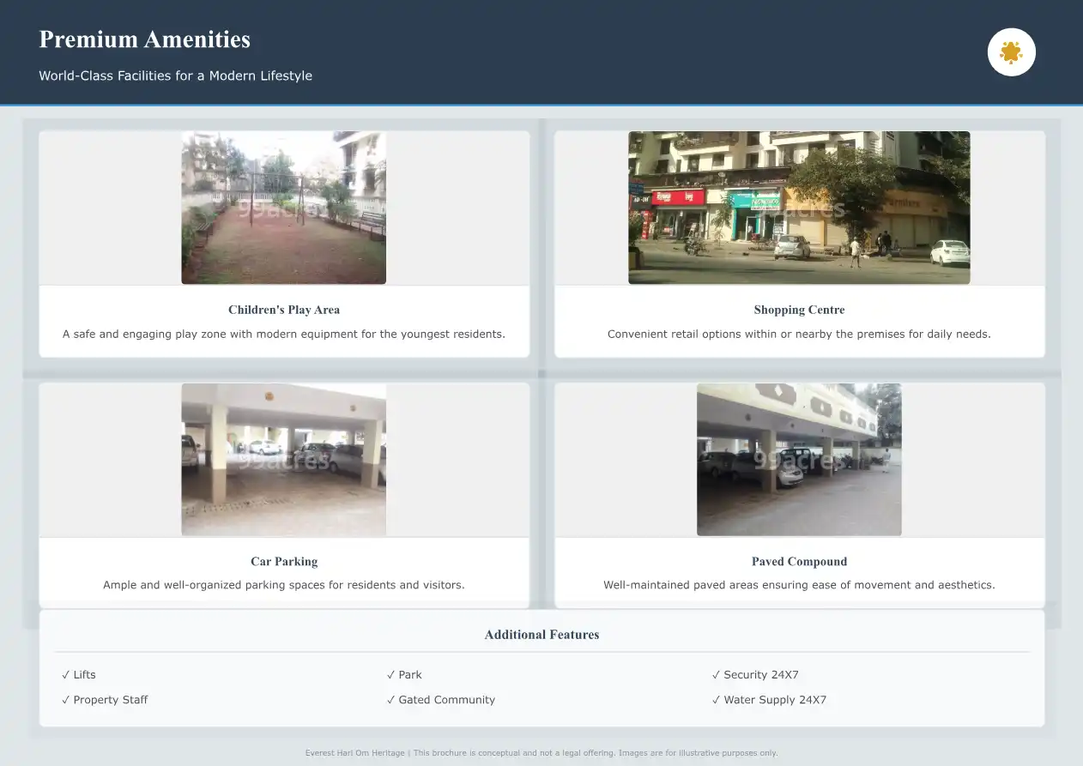View the Paved Compound photo

798,460
